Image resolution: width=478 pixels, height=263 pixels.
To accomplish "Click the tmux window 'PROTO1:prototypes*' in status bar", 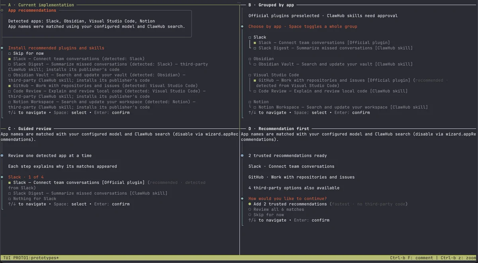I will [x=36, y=258].
